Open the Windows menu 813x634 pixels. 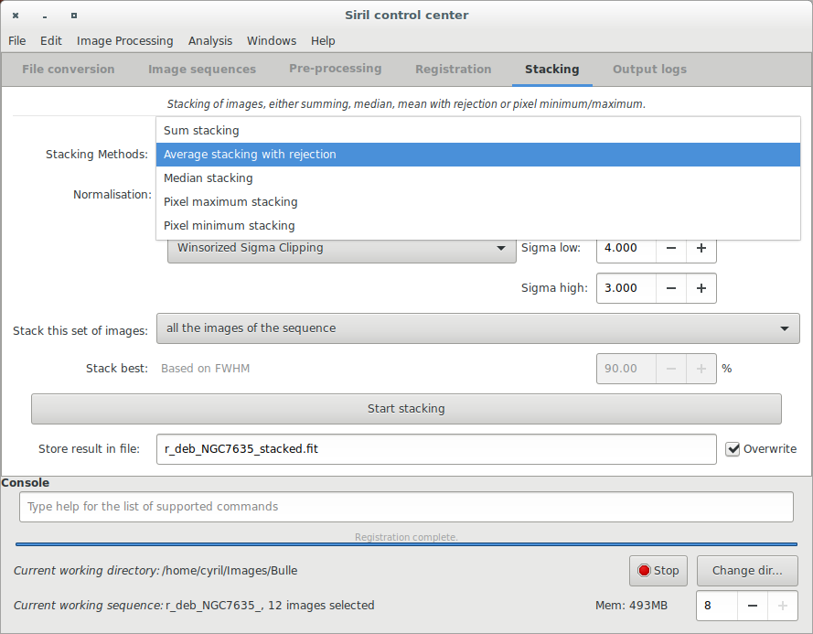point(272,40)
